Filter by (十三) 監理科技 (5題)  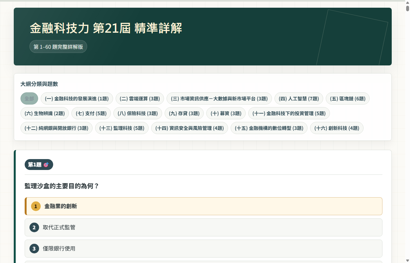(122, 128)
